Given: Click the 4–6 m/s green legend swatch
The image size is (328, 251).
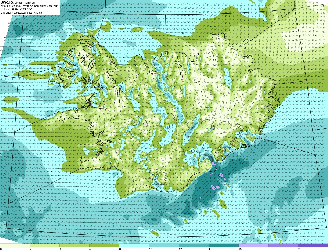Looking at the screenshot, I should 75,245.
